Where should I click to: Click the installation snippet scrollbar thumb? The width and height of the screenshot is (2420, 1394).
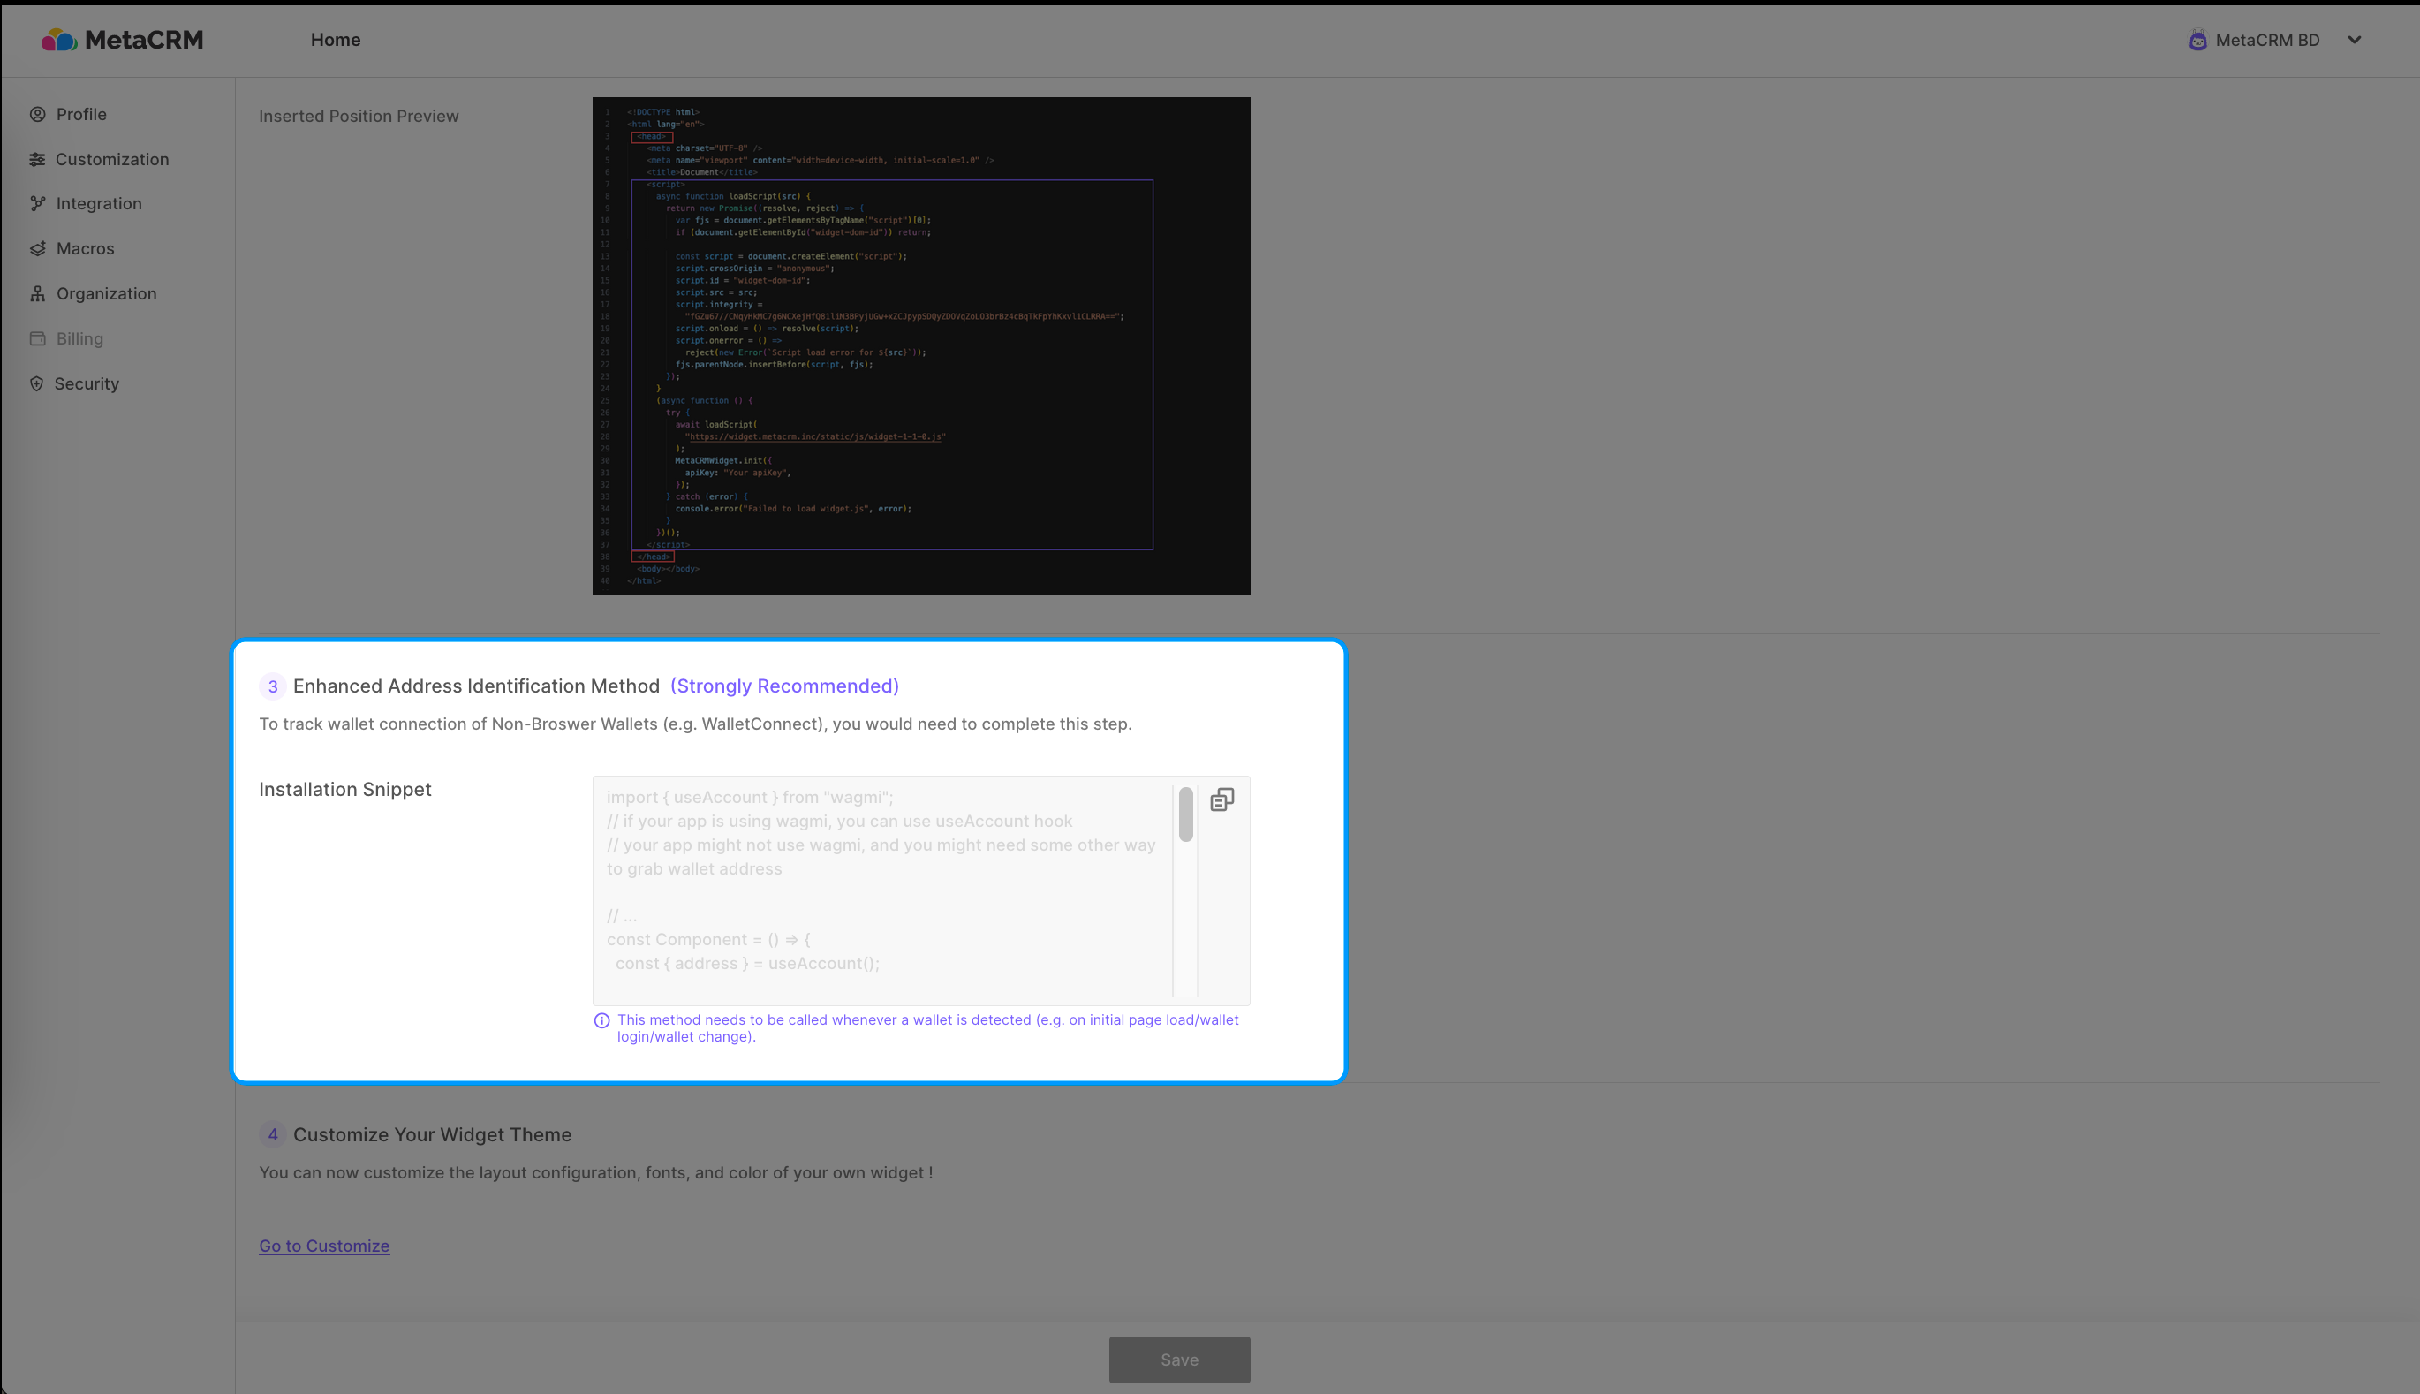coord(1185,814)
